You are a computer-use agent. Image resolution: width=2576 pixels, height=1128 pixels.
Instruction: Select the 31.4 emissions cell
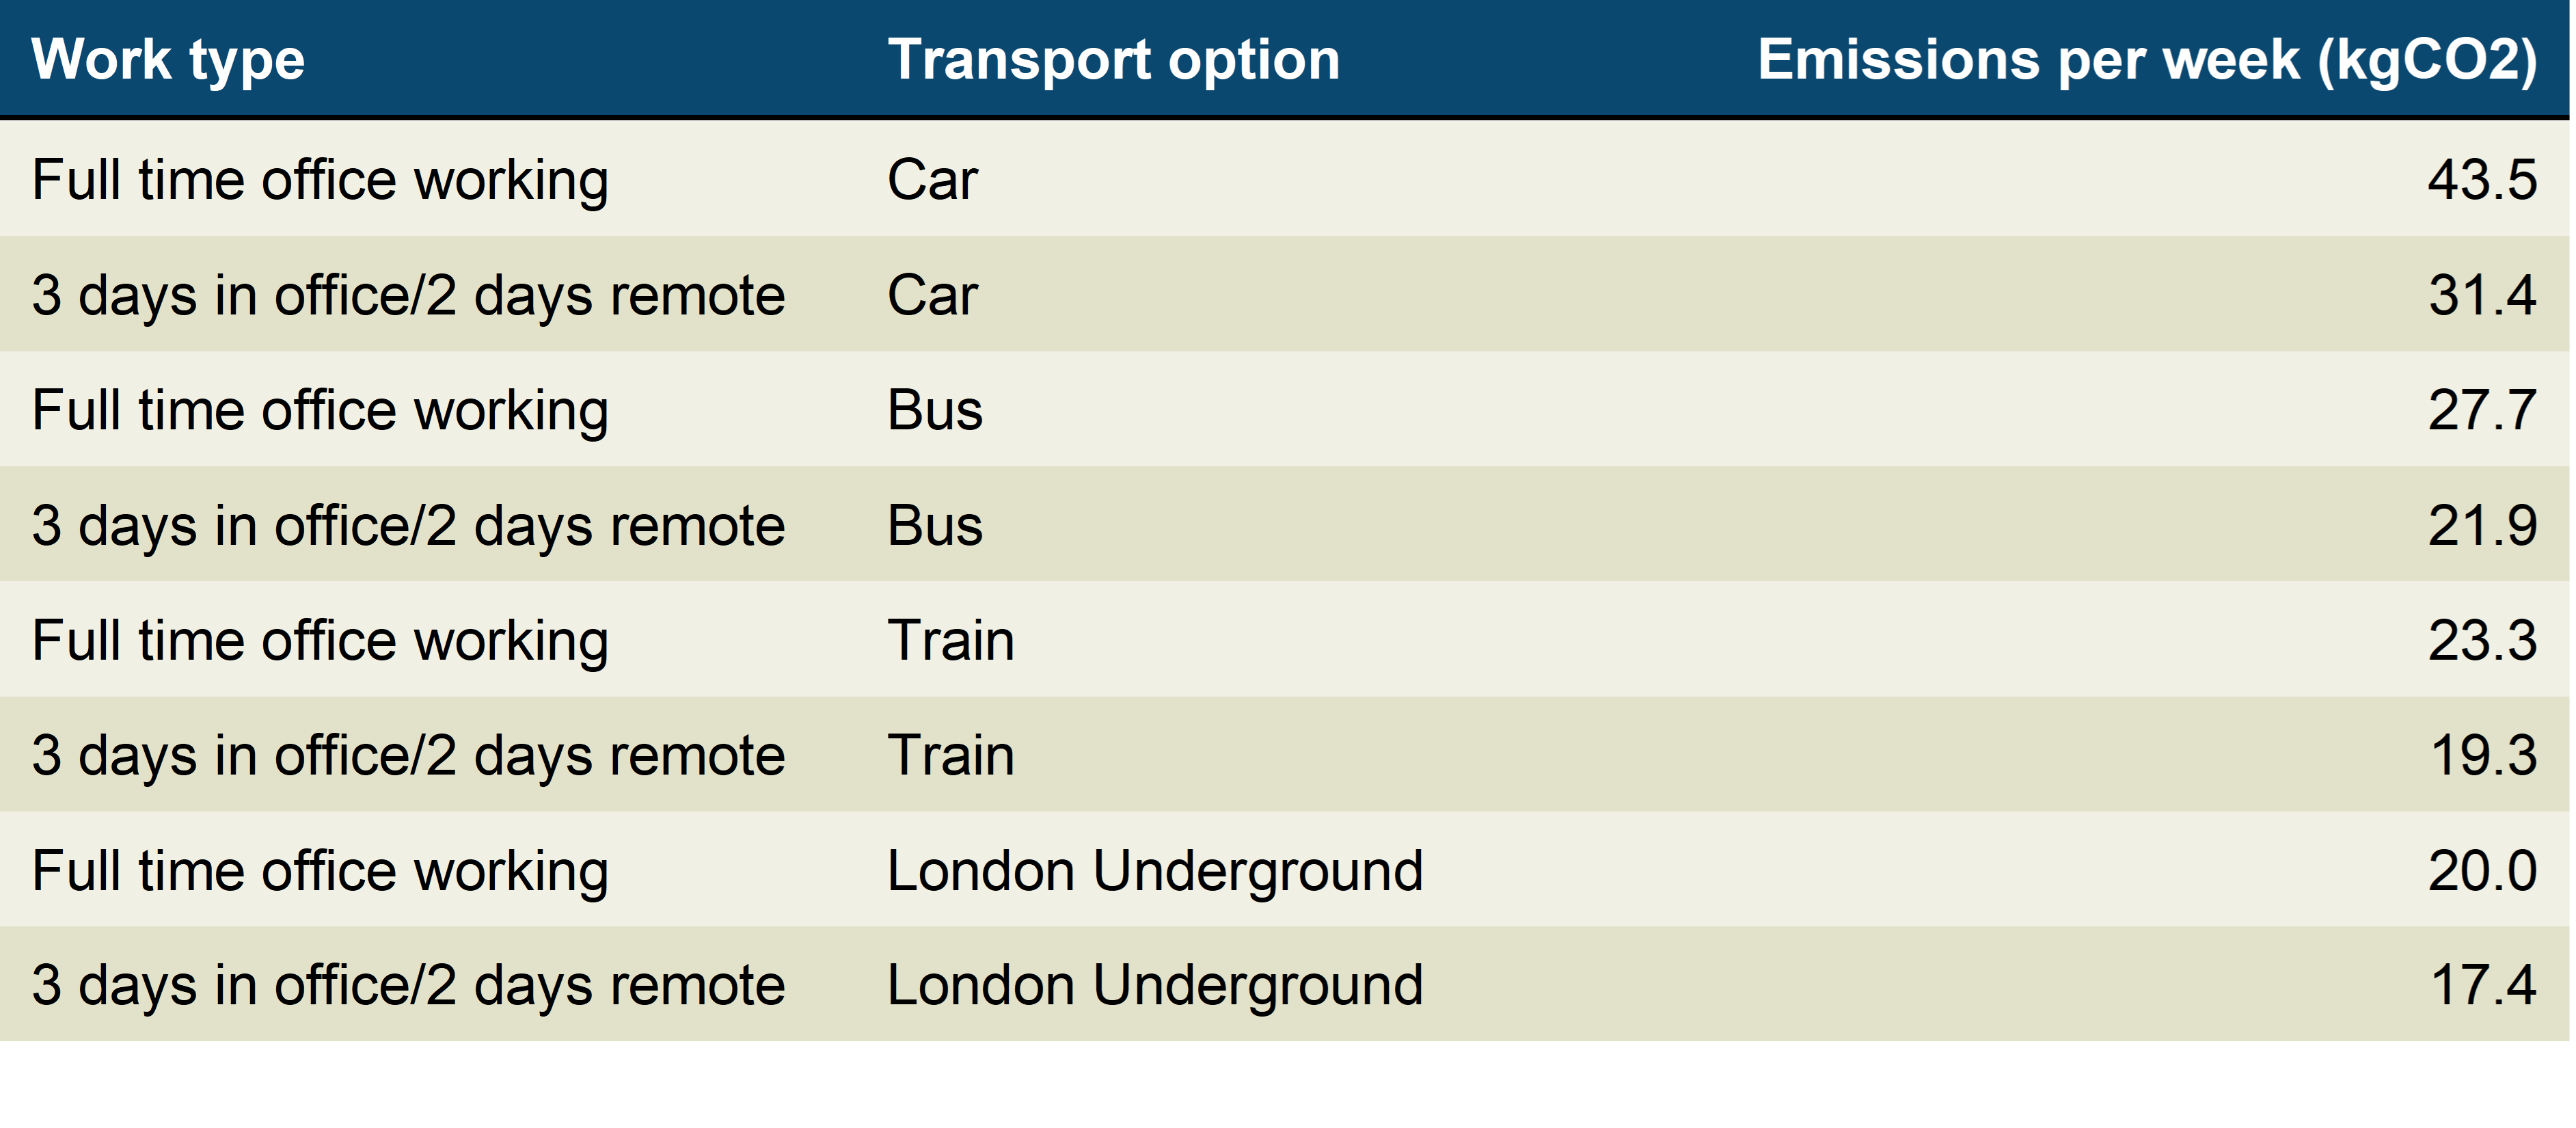coord(2481,296)
